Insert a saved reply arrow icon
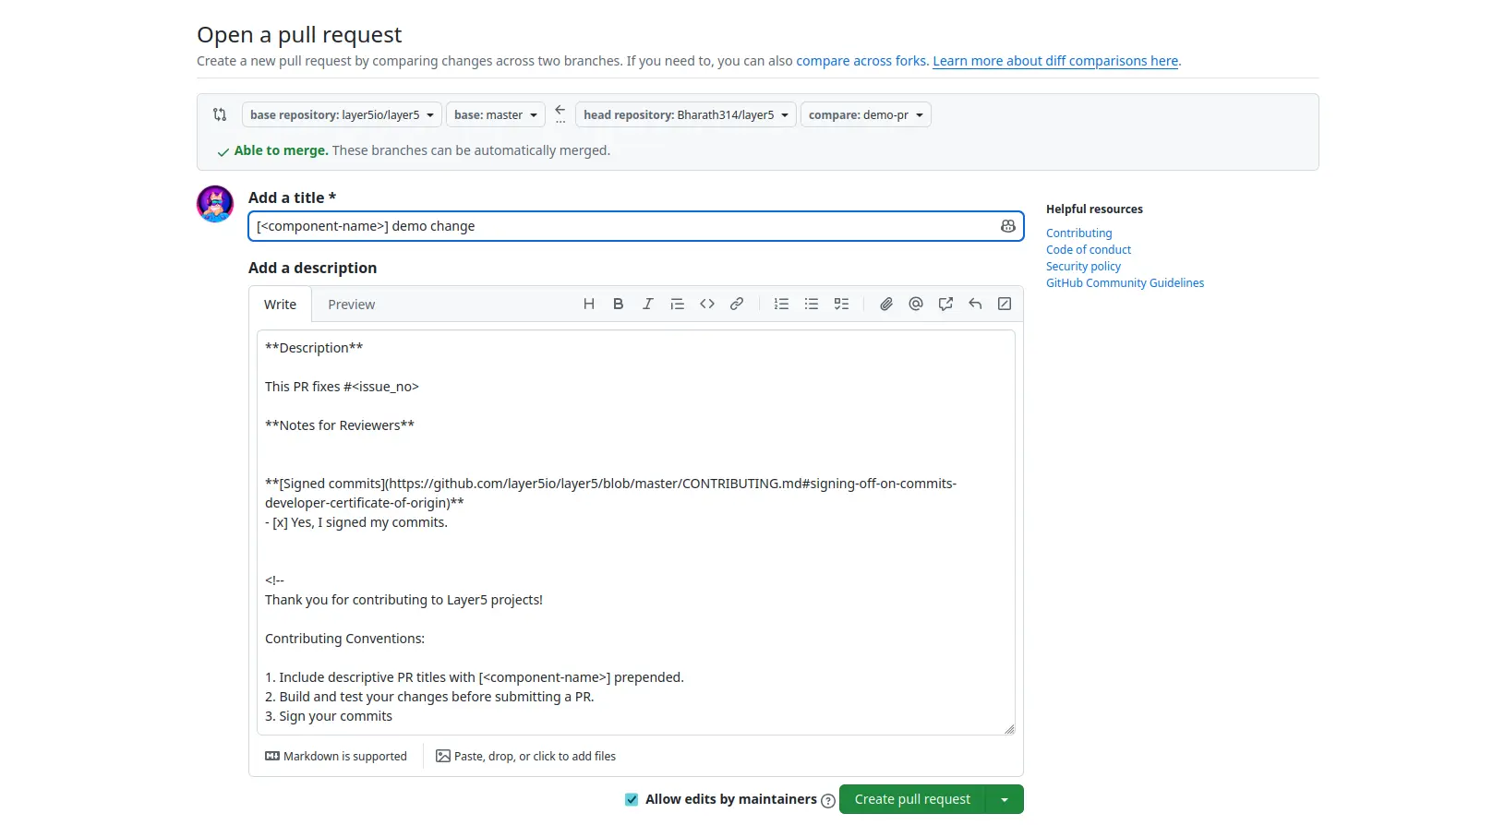 click(974, 304)
